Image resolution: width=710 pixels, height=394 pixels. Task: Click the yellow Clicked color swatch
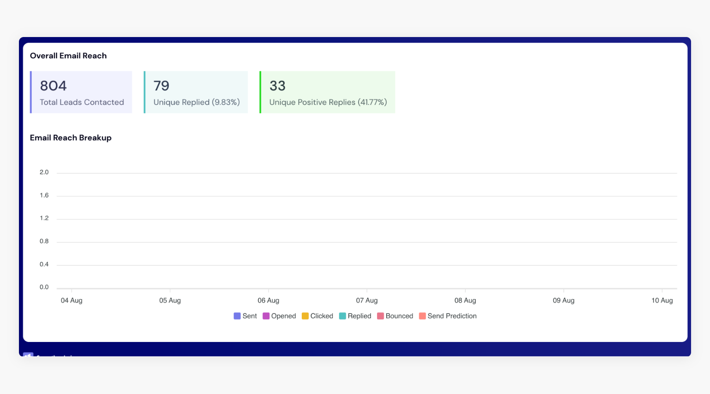pyautogui.click(x=305, y=316)
